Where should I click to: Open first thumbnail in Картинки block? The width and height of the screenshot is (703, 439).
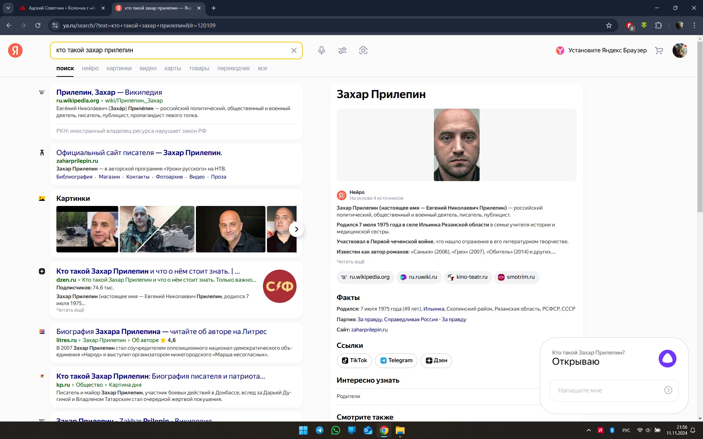pos(87,229)
